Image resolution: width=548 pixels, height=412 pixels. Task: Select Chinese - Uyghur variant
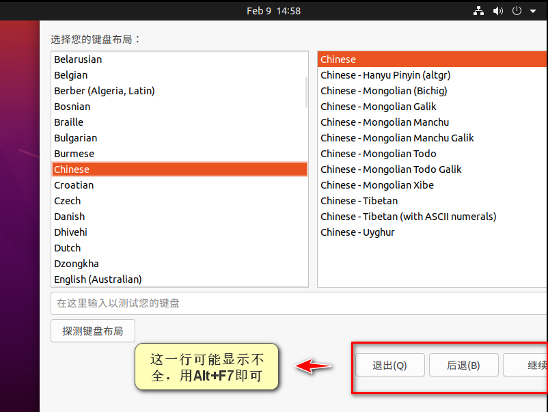(x=356, y=232)
